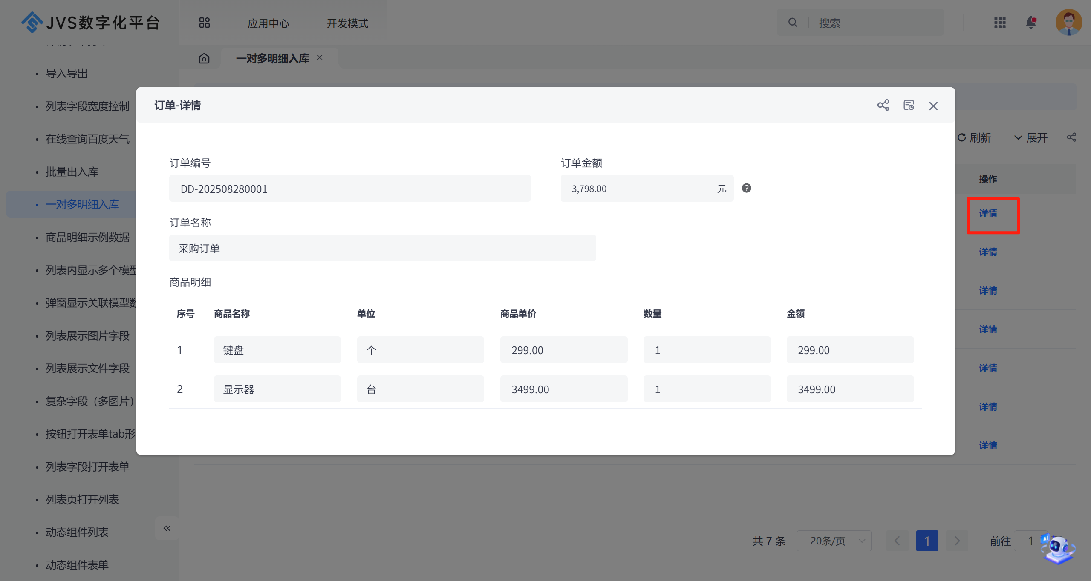Open 应用中心 menu
Image resolution: width=1091 pixels, height=581 pixels.
click(268, 23)
